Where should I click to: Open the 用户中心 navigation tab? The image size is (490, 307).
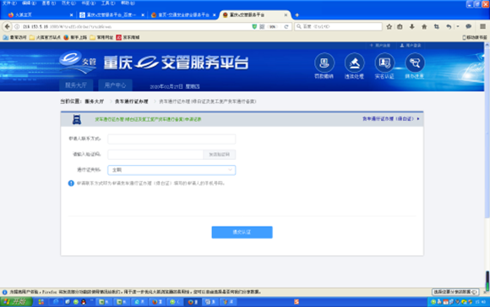(115, 85)
